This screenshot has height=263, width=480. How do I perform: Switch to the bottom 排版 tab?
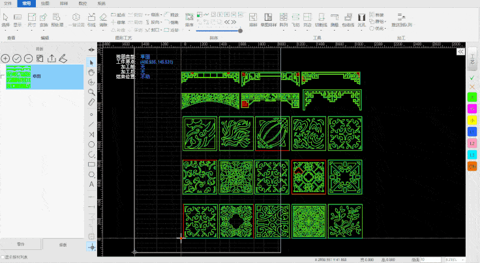coord(63,245)
